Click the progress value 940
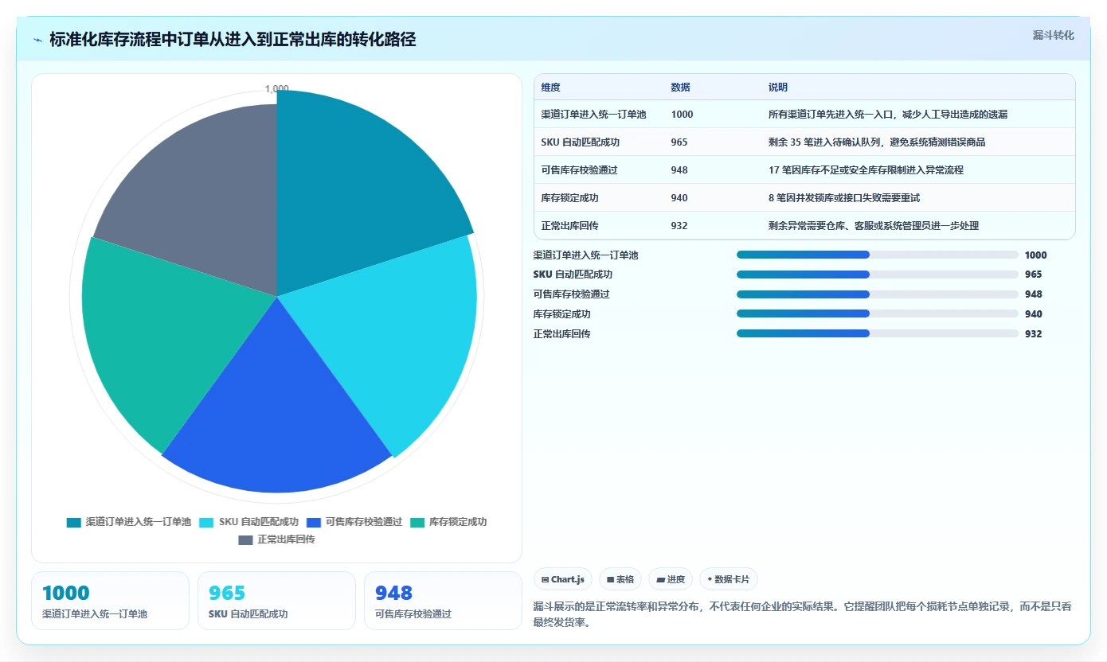The height and width of the screenshot is (662, 1107). pos(1033,314)
